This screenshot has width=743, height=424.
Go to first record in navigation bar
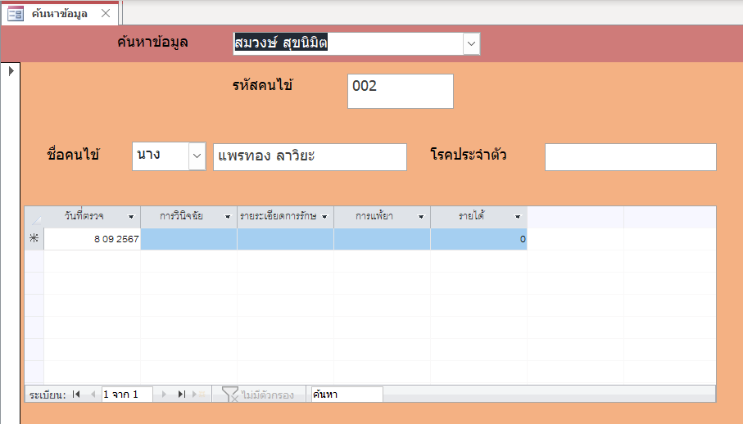[76, 395]
